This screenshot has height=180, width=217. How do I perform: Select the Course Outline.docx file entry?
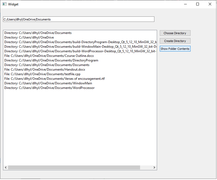(49, 56)
